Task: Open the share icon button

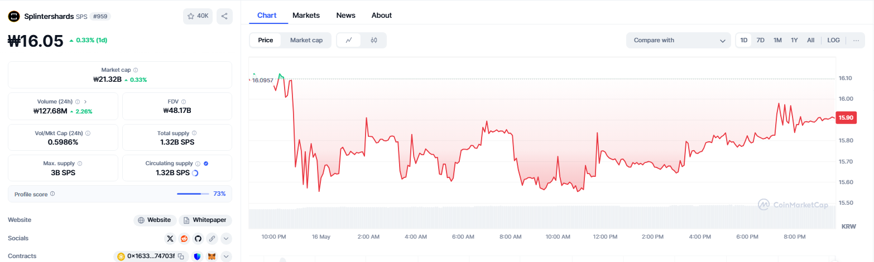Action: (224, 16)
